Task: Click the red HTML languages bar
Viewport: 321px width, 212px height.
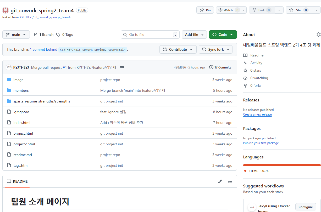Action: 282,165
